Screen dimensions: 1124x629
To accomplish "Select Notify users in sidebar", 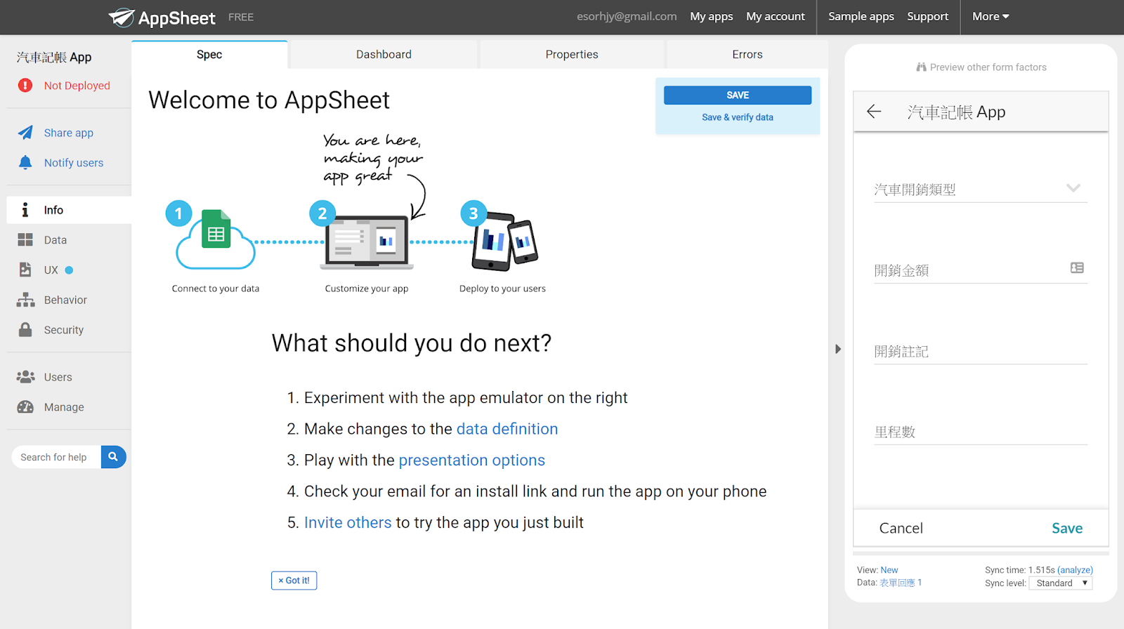I will click(x=74, y=163).
